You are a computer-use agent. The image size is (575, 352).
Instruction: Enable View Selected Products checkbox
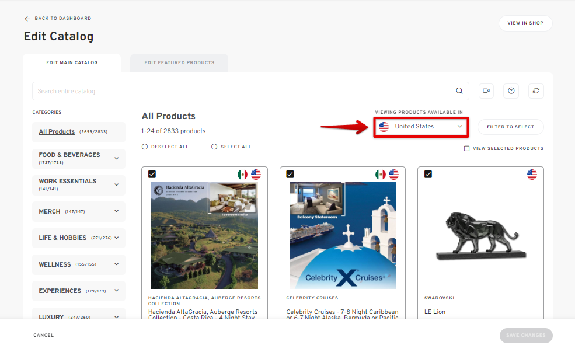[x=466, y=148]
